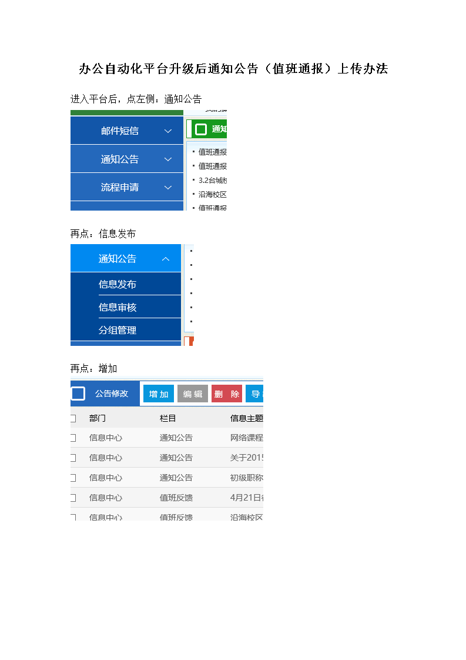Expand the 流程申请 menu chevron
The image size is (466, 660).
[x=168, y=187]
